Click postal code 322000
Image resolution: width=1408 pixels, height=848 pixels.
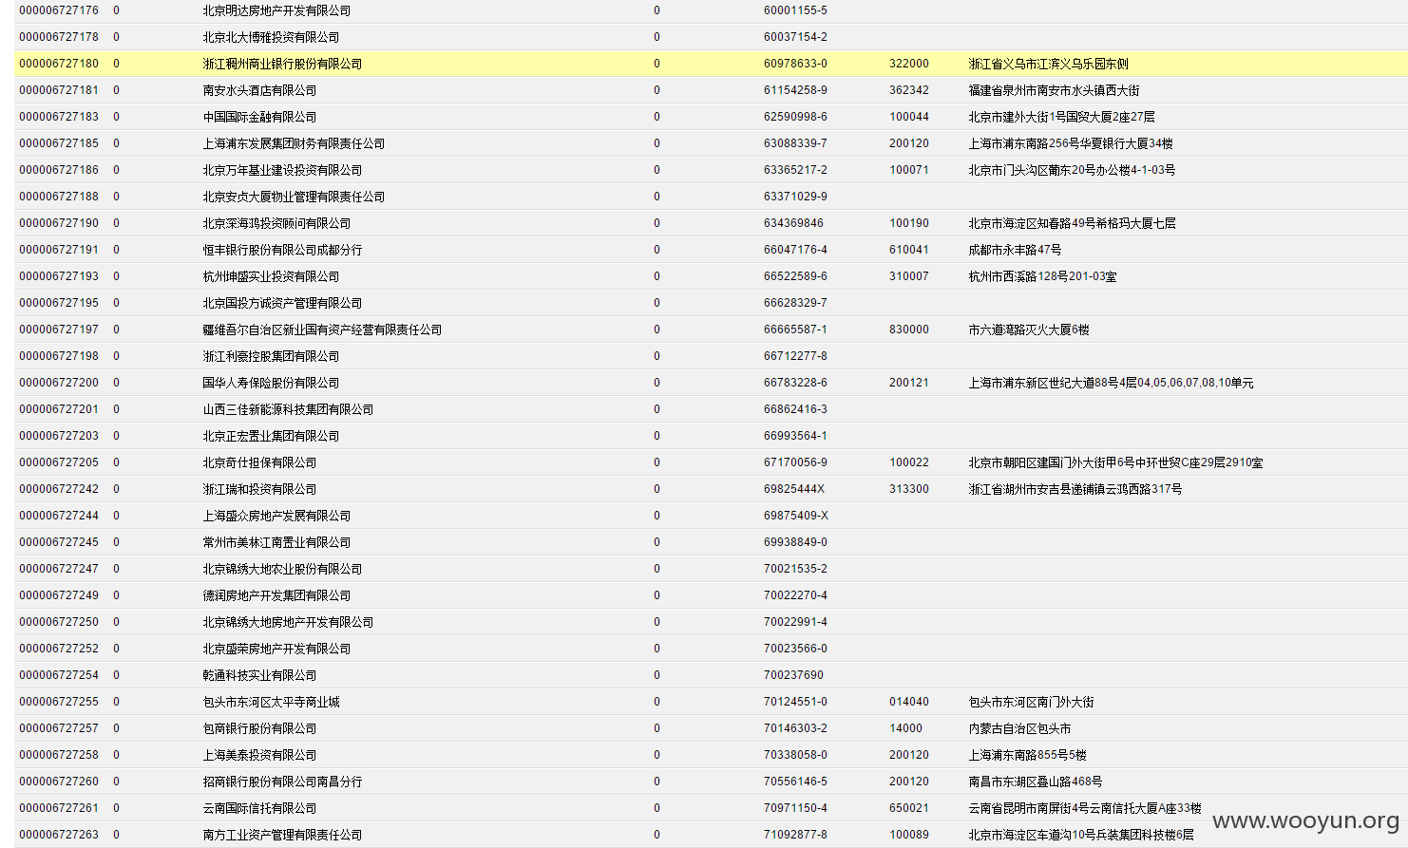pos(909,64)
